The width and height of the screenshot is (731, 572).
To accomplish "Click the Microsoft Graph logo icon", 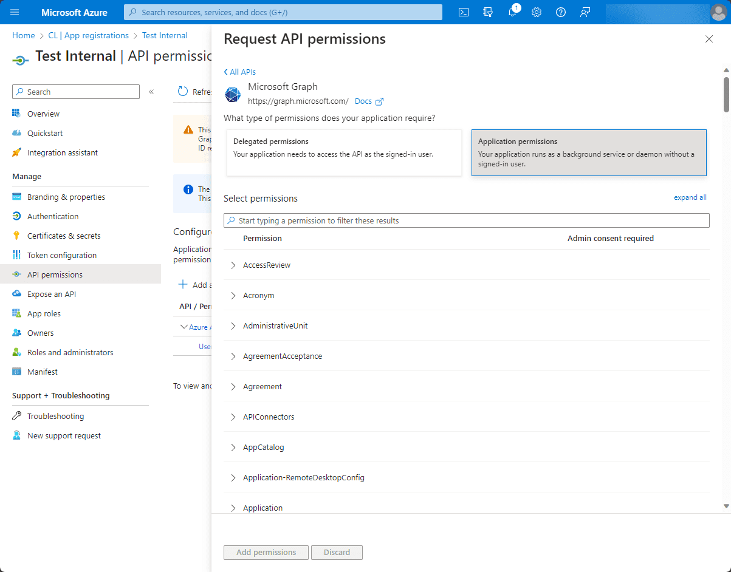I will coord(233,94).
